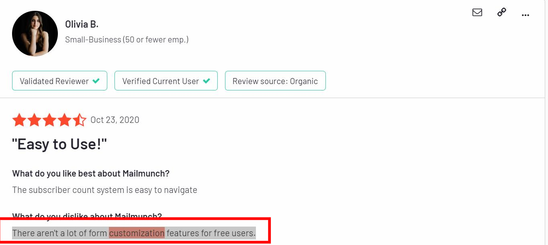Click the subscriber count system answer text
The image size is (548, 245).
click(104, 190)
